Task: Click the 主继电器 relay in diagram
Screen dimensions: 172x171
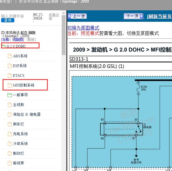Action: [x=122, y=129]
